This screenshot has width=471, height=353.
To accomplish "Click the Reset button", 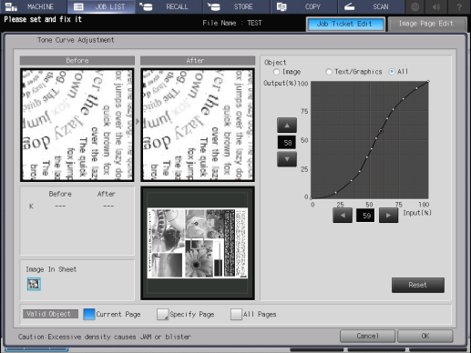I will click(418, 285).
